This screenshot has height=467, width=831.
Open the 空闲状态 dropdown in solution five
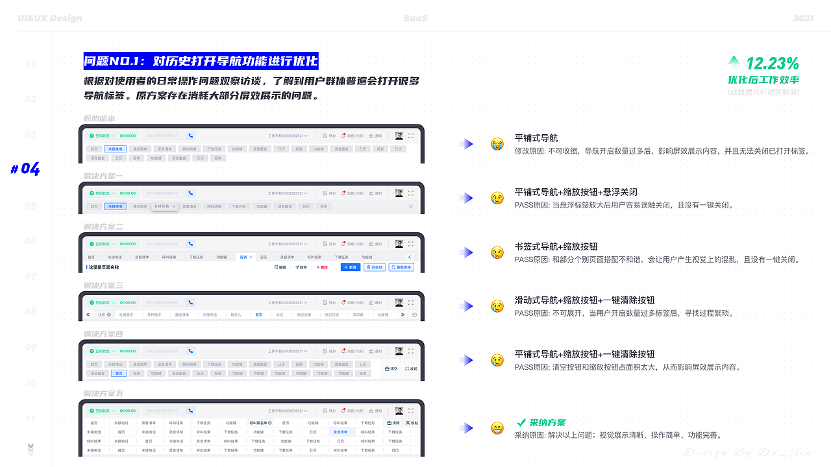[x=102, y=411]
